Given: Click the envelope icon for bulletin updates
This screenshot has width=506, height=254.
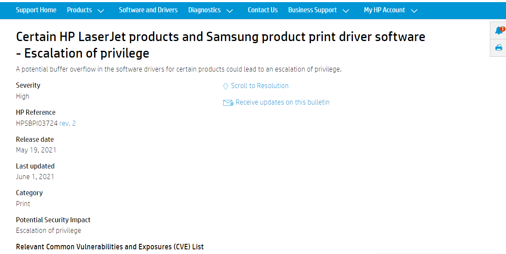Looking at the screenshot, I should point(228,103).
